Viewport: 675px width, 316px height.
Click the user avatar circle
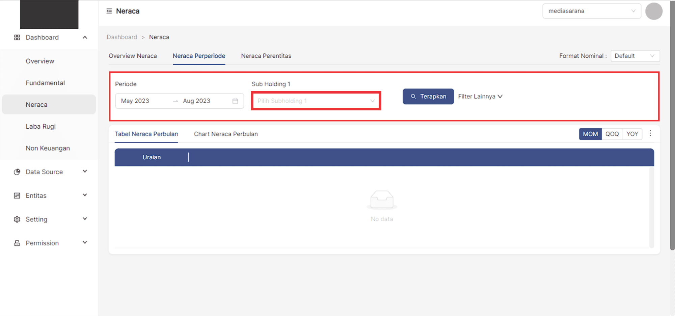pos(653,11)
